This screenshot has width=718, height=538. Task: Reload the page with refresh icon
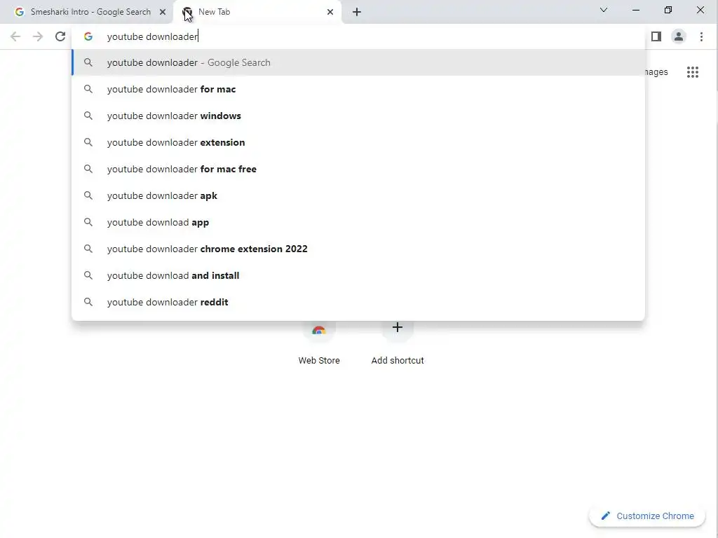click(x=60, y=36)
